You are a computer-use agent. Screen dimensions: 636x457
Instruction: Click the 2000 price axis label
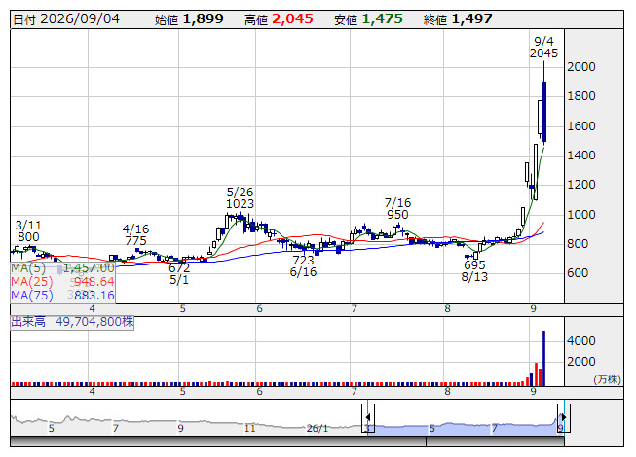point(580,67)
